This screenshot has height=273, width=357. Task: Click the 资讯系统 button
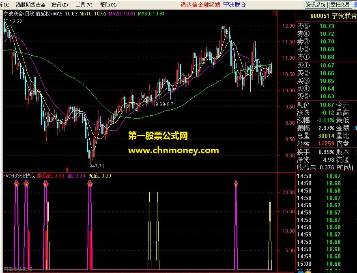(x=316, y=5)
